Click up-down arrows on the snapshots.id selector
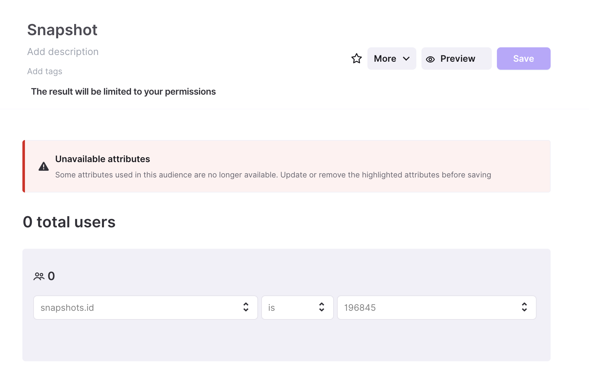Viewport: 589px width, 376px height. [246, 307]
